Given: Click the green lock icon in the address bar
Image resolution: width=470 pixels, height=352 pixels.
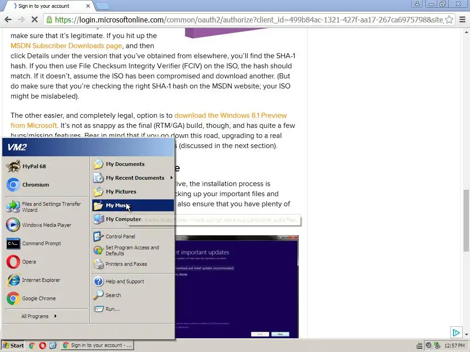Looking at the screenshot, I should [x=49, y=20].
